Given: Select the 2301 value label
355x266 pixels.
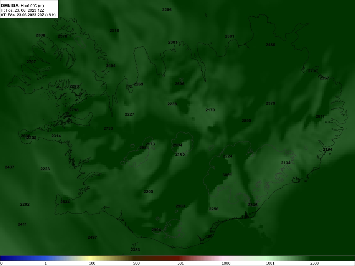Looking at the screenshot, I should coord(173,42).
